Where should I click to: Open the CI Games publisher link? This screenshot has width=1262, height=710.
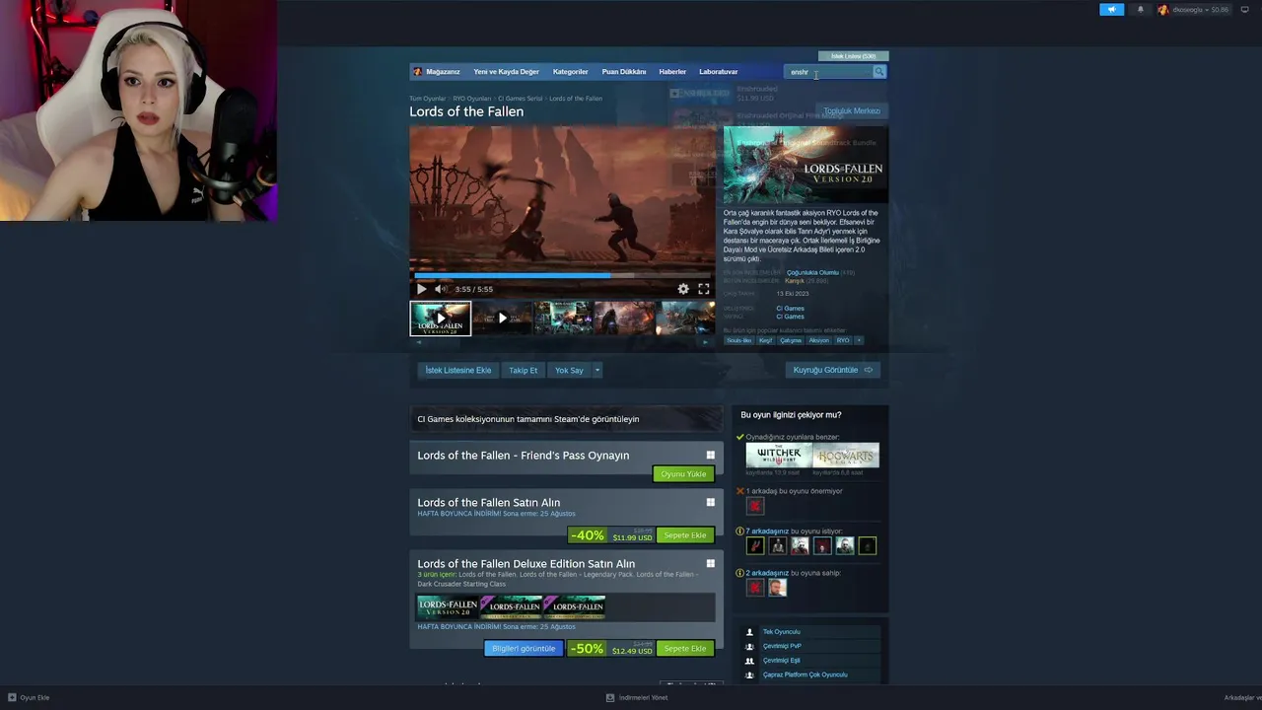[790, 317]
